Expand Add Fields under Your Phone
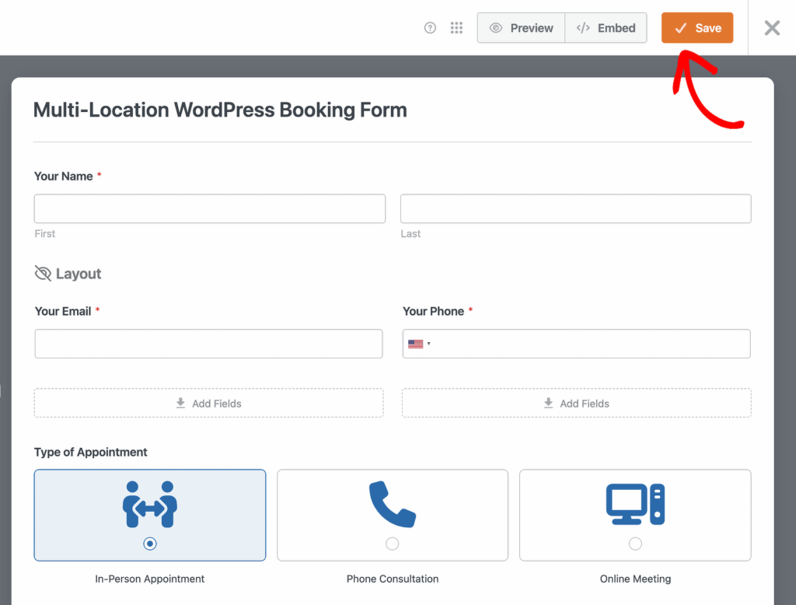Viewport: 796px width, 605px height. tap(575, 403)
